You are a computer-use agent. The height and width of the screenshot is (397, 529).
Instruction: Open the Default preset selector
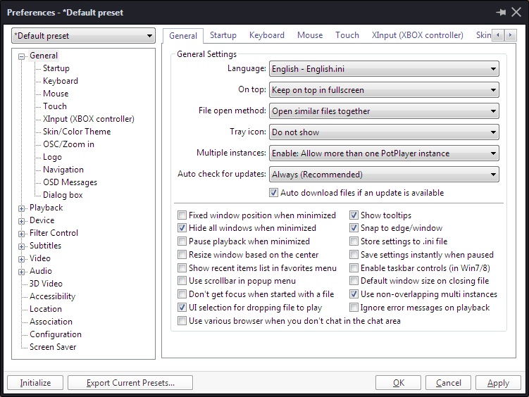pos(83,36)
